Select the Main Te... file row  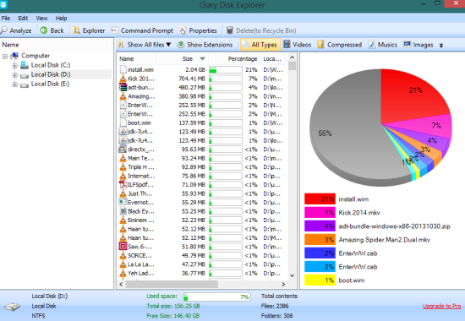pos(202,158)
